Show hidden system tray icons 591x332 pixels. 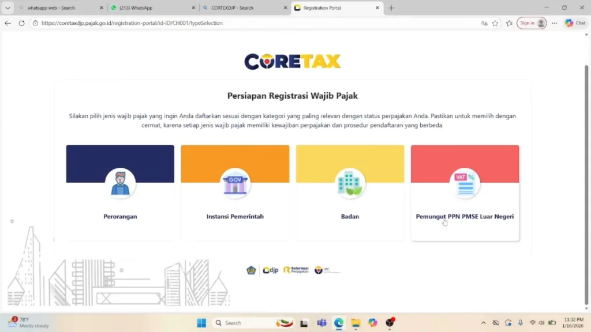click(483, 323)
